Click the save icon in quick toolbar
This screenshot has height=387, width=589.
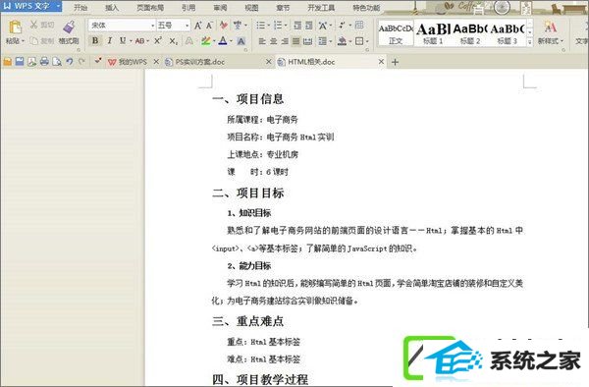(20, 62)
